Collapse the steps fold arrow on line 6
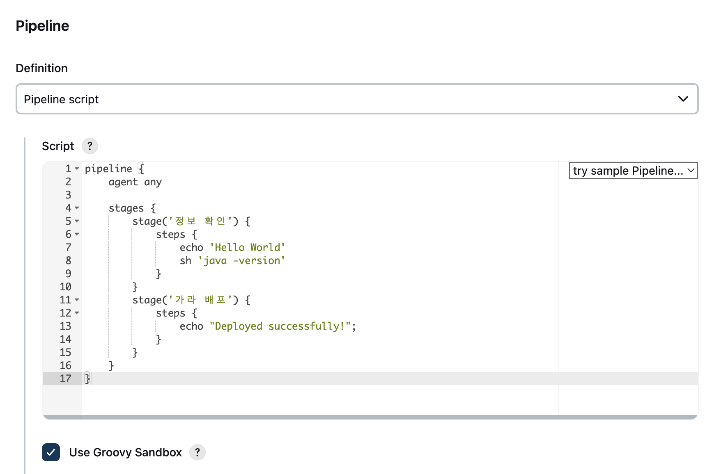721x474 pixels. pyautogui.click(x=77, y=234)
